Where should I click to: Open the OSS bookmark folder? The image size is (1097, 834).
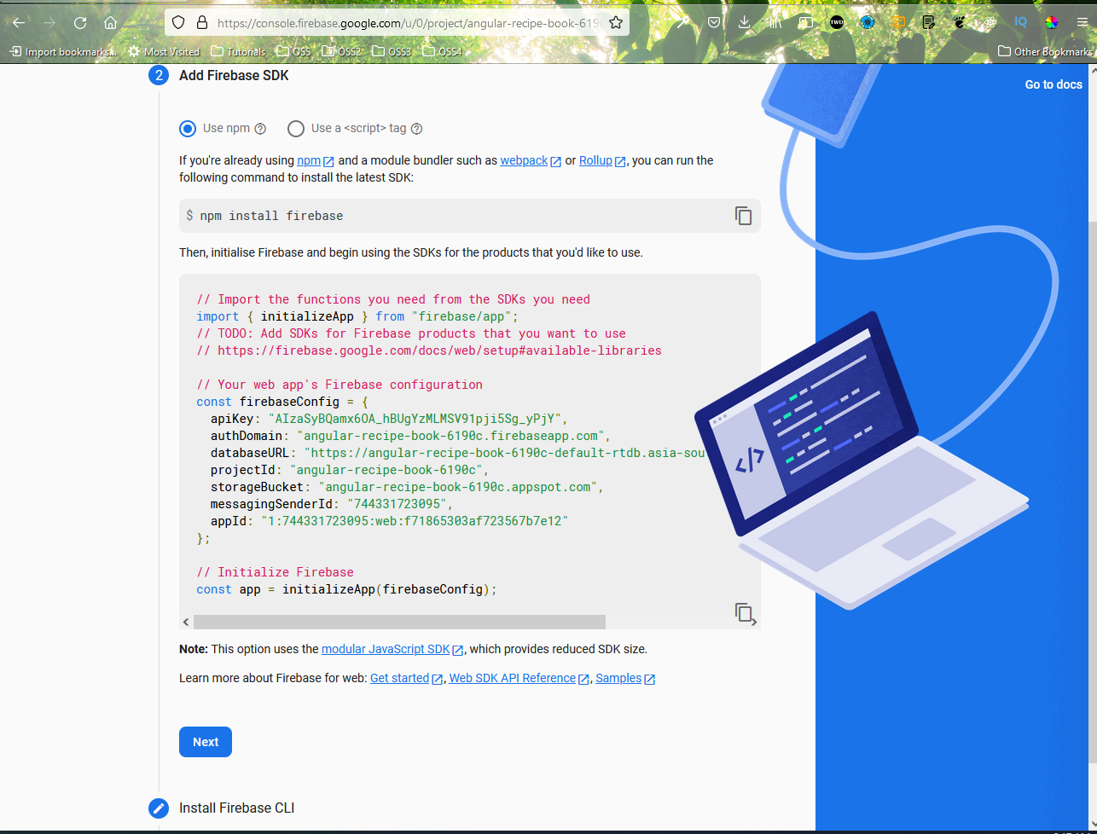tap(293, 52)
